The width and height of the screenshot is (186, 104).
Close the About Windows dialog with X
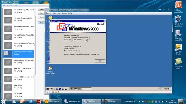pyautogui.click(x=105, y=21)
